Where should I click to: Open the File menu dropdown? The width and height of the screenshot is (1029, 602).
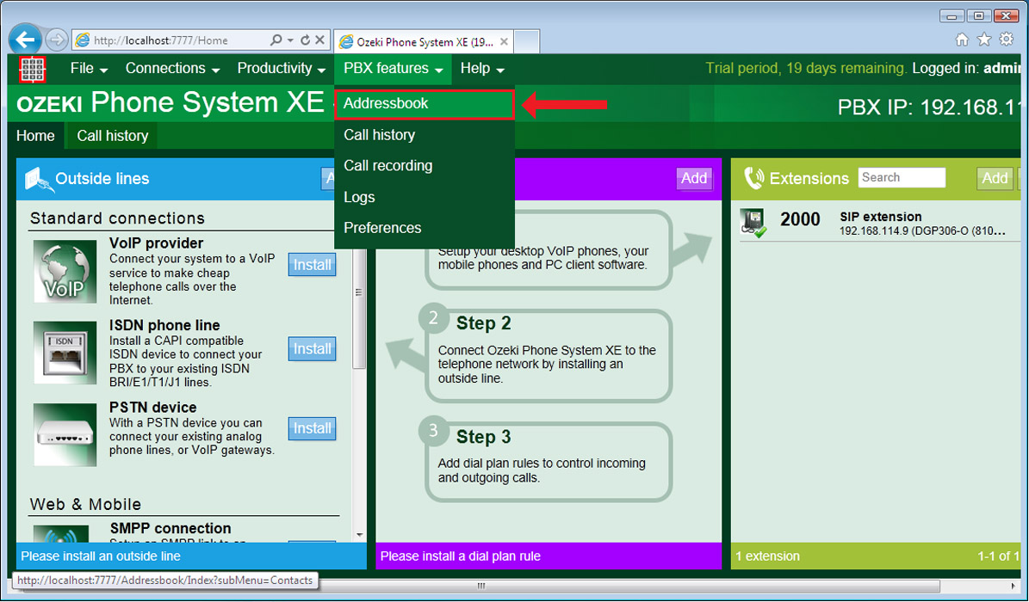(x=89, y=68)
